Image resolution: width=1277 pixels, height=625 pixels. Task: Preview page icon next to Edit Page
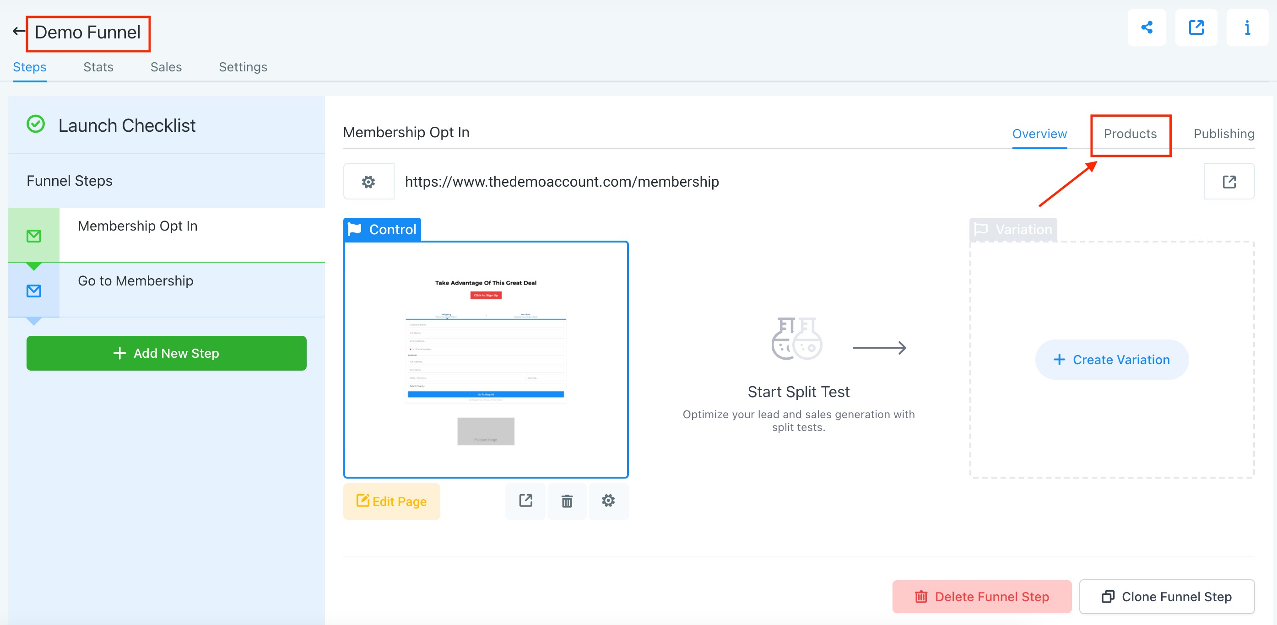(525, 501)
